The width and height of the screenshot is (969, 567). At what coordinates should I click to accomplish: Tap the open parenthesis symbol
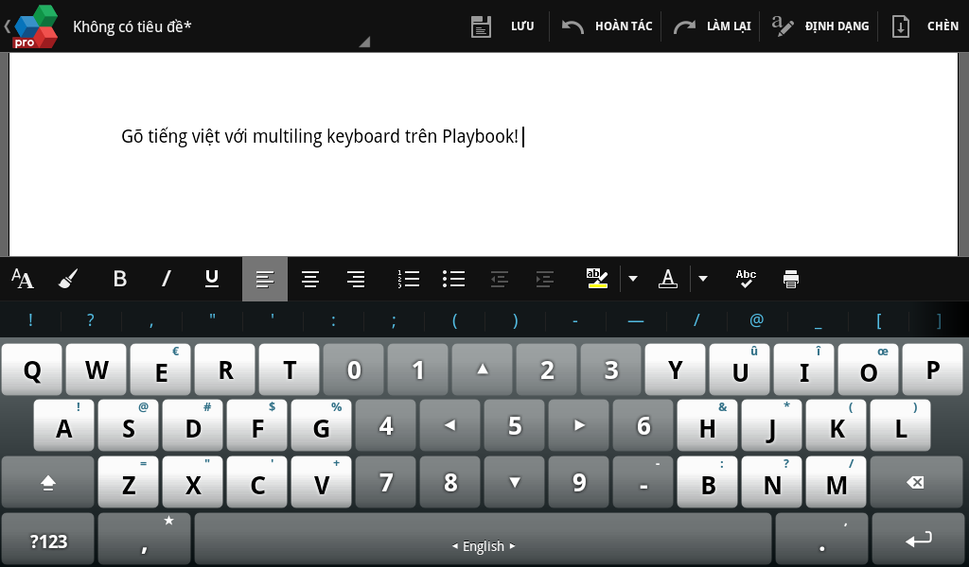click(455, 320)
